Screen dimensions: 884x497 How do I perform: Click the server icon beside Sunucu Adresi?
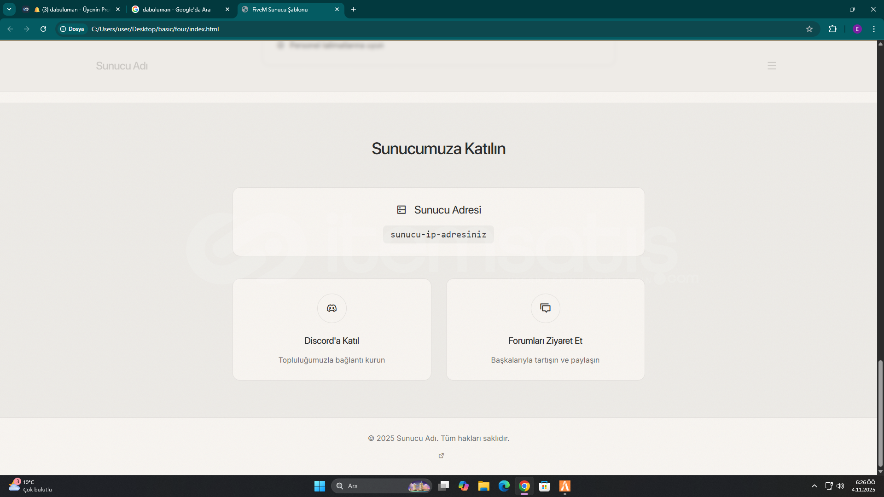[401, 210]
